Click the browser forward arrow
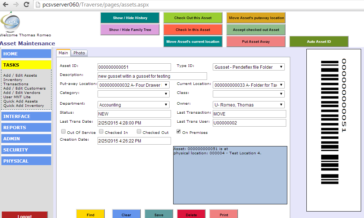 point(16,4)
